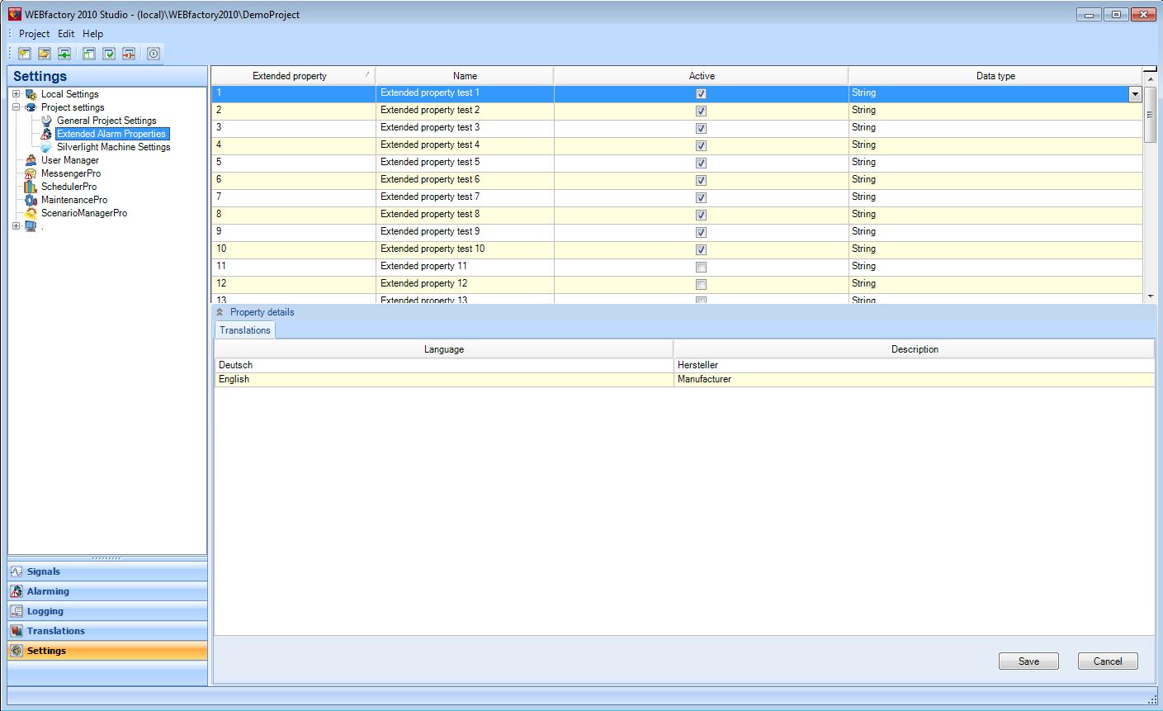
Task: Select the MessengerPro tree icon
Action: coord(31,173)
